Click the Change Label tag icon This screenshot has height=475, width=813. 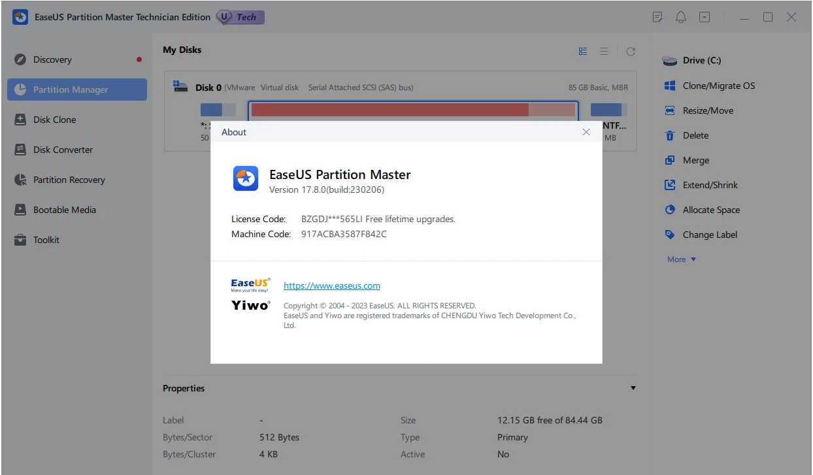point(669,235)
